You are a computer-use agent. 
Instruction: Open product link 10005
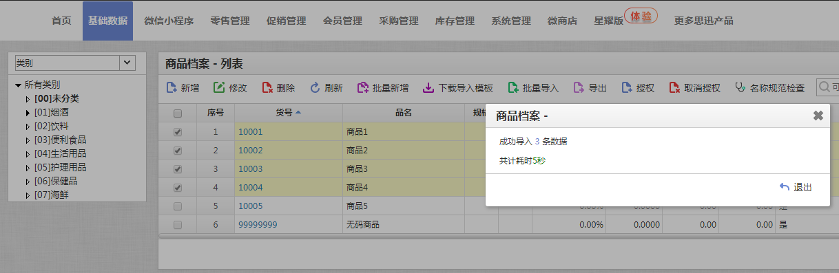[x=251, y=206]
